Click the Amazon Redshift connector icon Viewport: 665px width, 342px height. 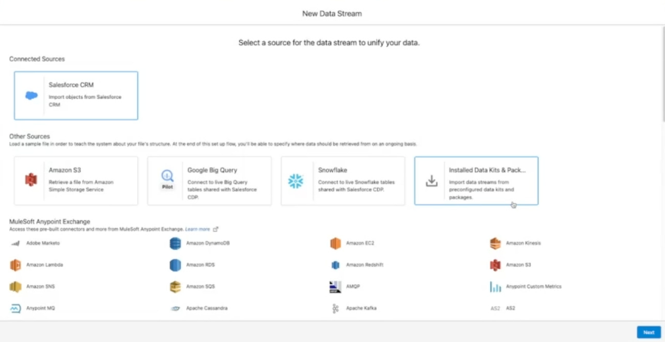[x=335, y=265]
